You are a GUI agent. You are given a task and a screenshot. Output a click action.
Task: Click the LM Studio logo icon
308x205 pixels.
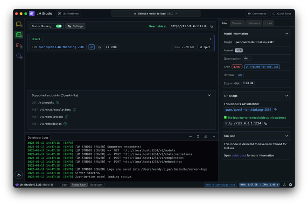point(32,14)
